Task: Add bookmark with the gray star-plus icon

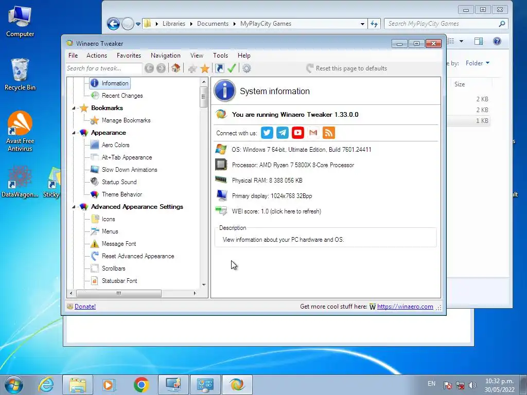Action: (x=192, y=69)
